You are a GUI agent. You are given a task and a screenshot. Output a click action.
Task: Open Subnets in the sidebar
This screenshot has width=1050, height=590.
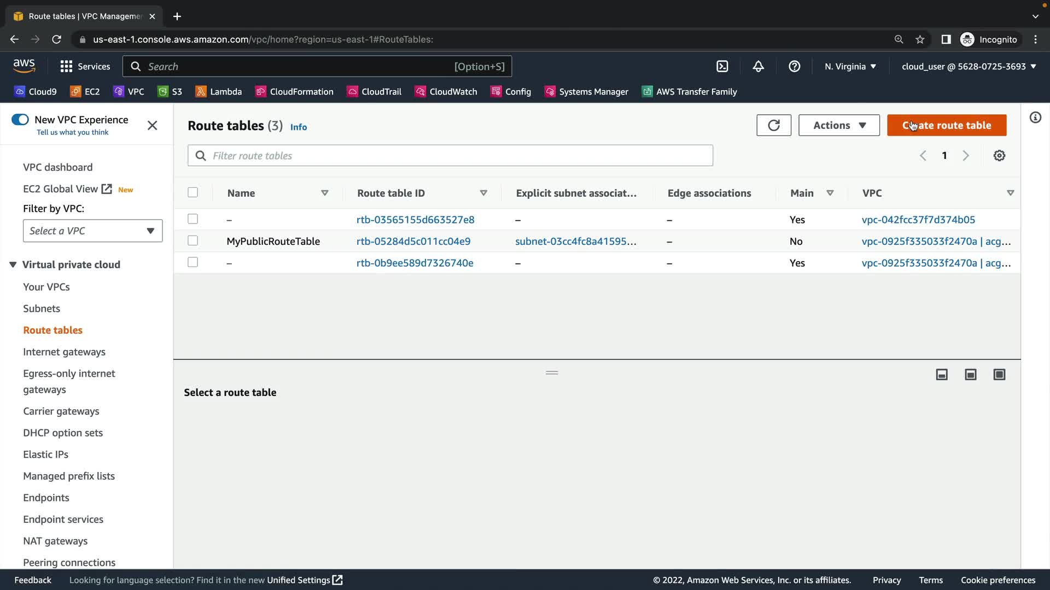(42, 309)
